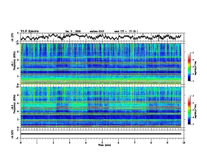Image resolution: width=207 pixels, height=160 pixels.
Task: Click the time axis tick "8"
Action: pos(151,143)
